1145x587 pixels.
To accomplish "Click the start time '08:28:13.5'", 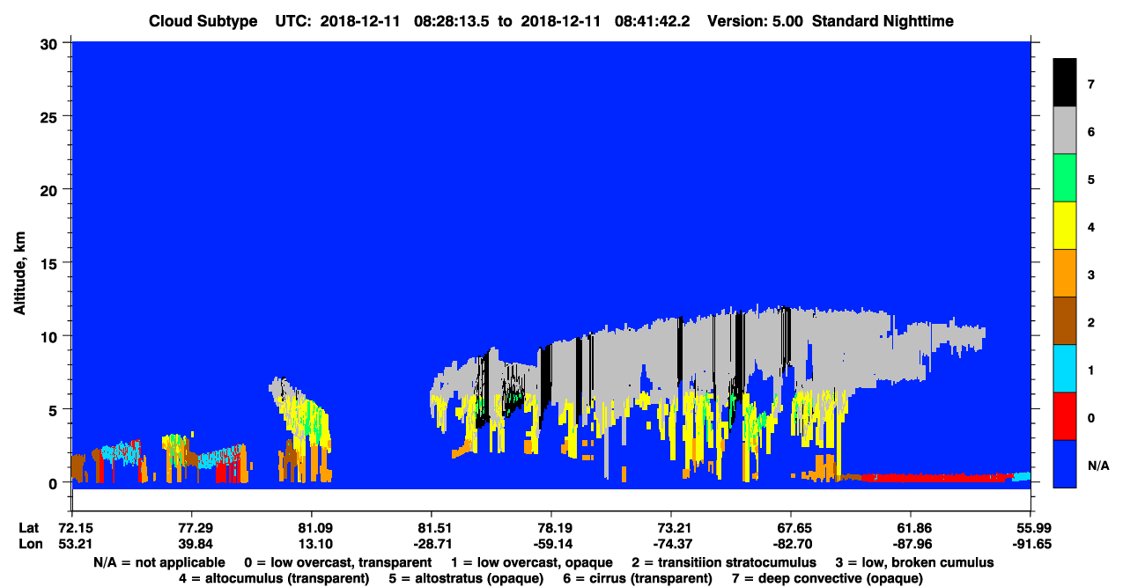I will 452,21.
